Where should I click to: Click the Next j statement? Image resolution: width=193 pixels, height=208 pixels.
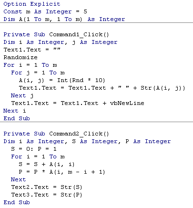(22, 95)
